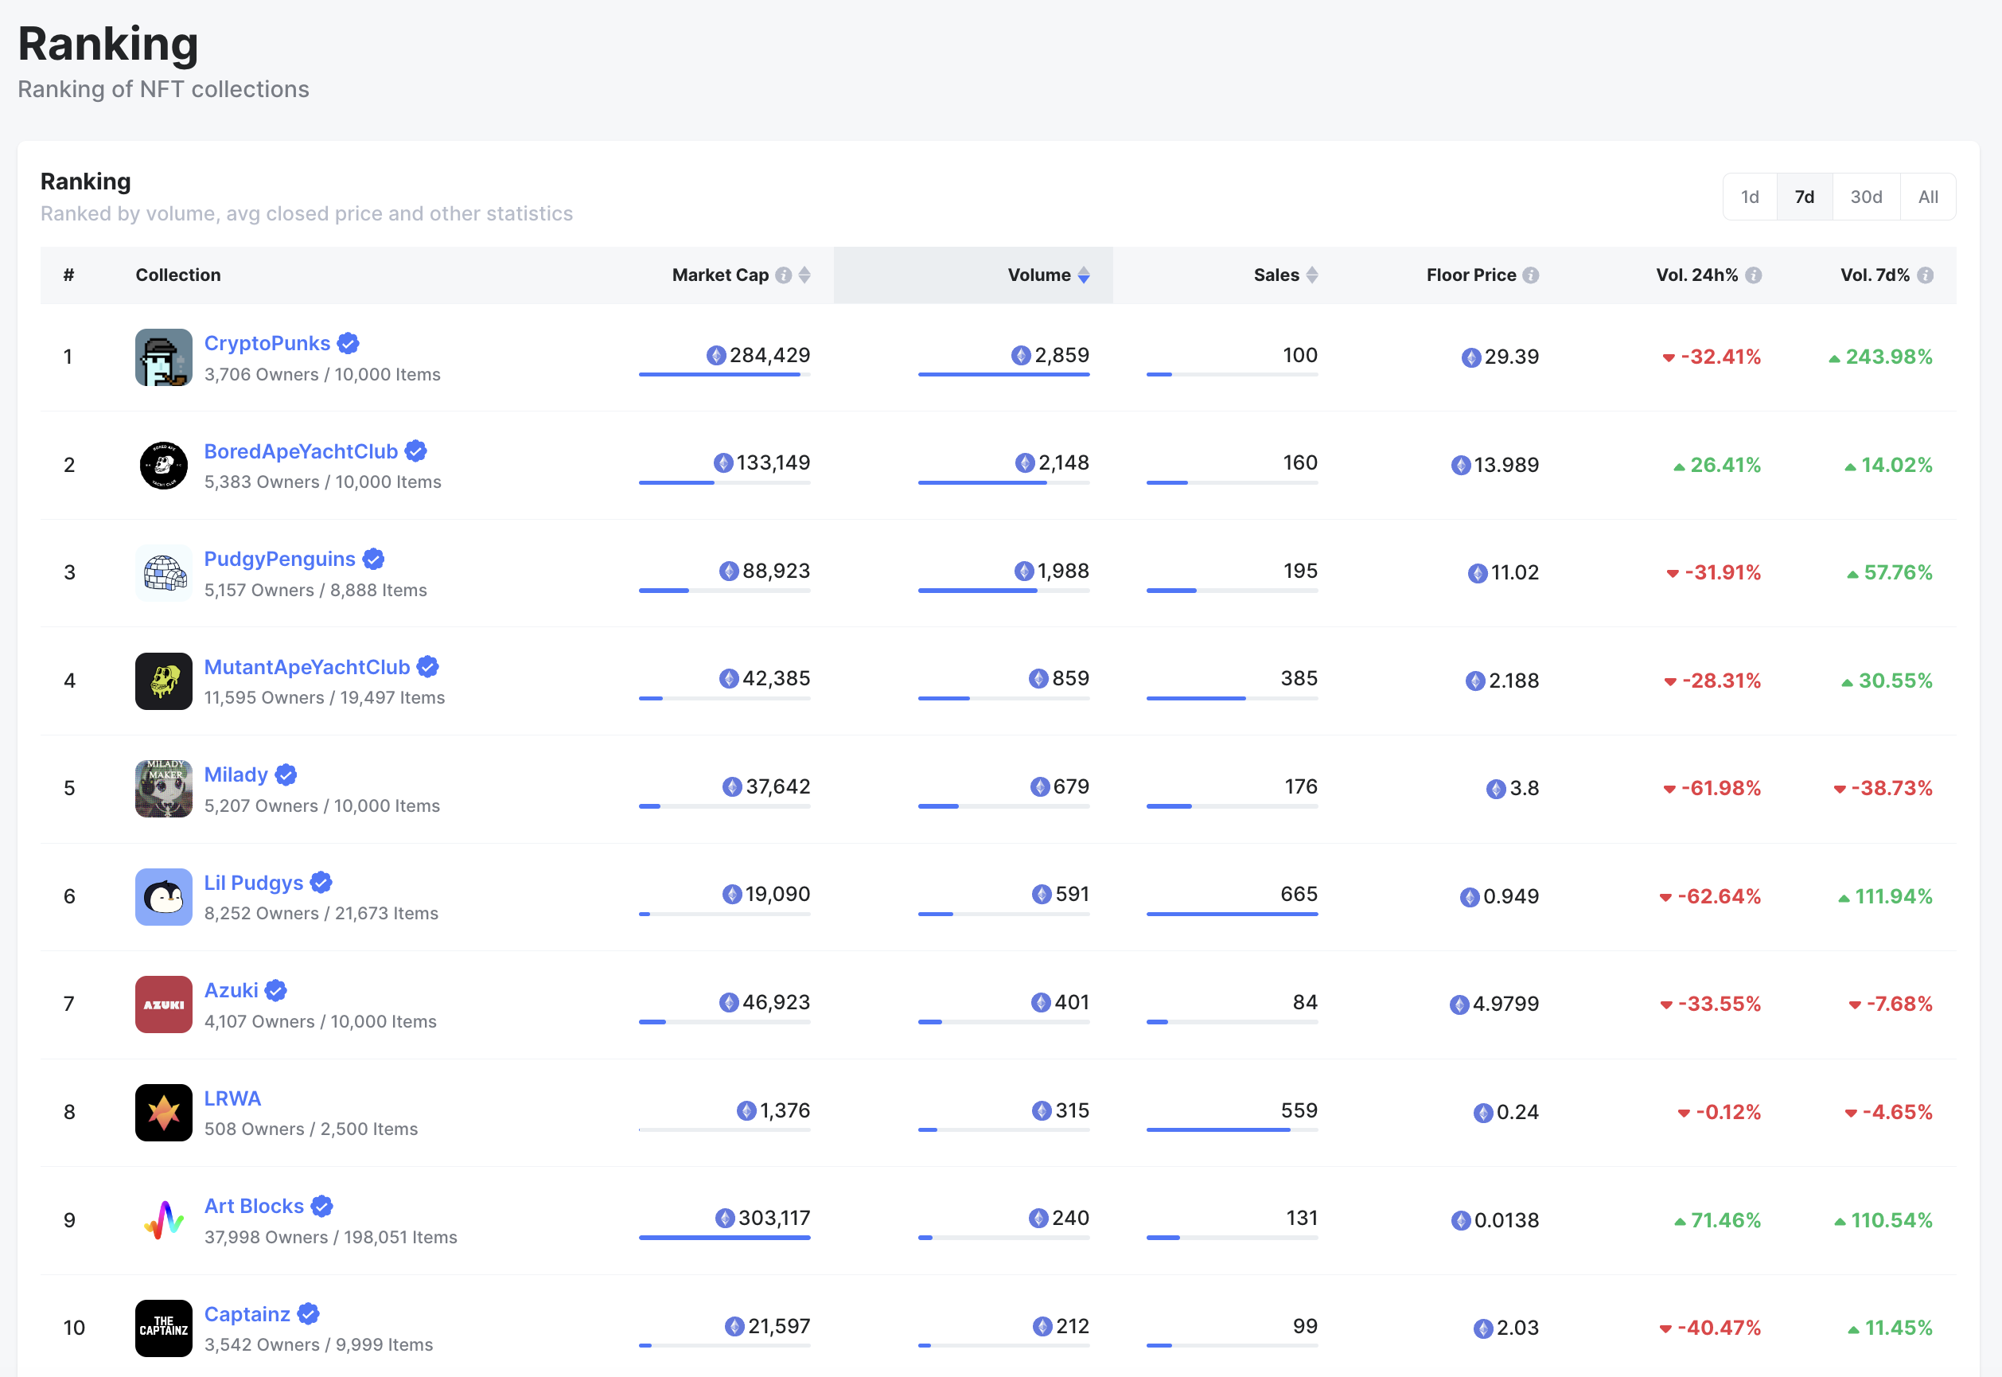The height and width of the screenshot is (1377, 2002).
Task: Open the PudgyPenguins collection link
Action: (x=279, y=559)
